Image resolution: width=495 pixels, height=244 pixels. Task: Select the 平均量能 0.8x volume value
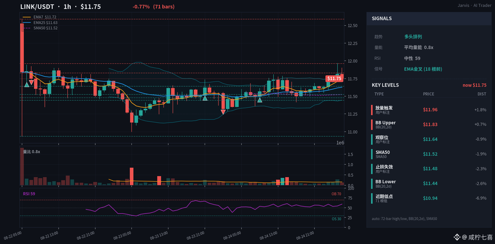[419, 47]
